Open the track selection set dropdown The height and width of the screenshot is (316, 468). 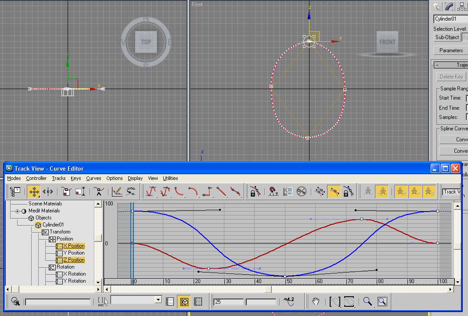158,300
